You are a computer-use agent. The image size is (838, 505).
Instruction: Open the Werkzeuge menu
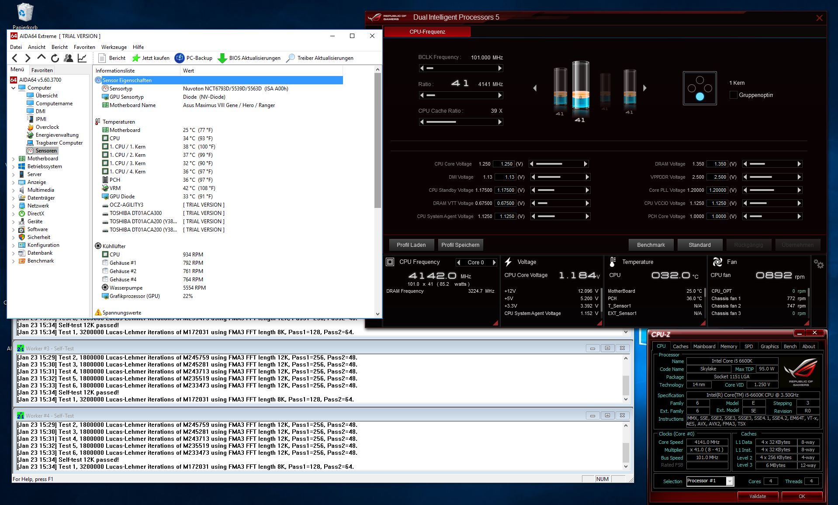click(x=114, y=47)
